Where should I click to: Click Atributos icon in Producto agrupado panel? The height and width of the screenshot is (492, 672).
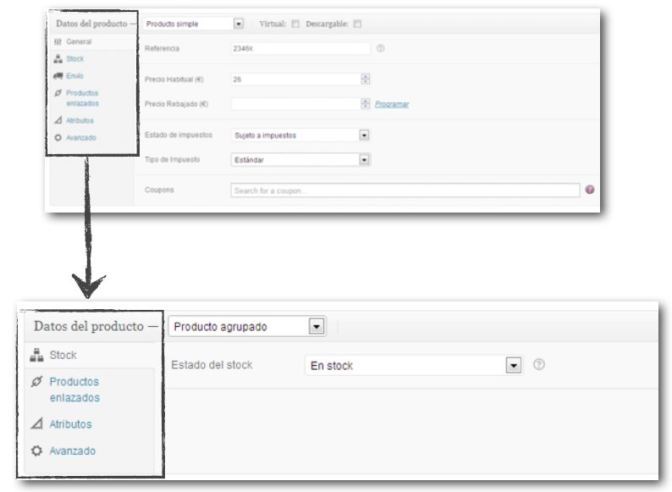pyautogui.click(x=36, y=424)
